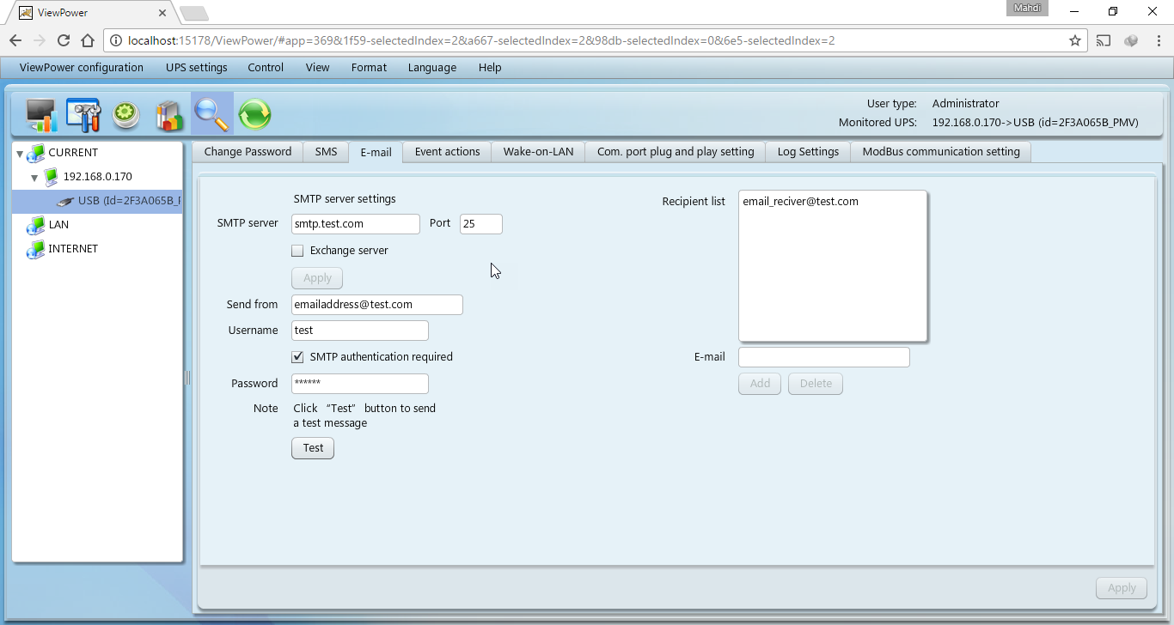This screenshot has width=1174, height=625.
Task: Open the UPS settings menu
Action: click(196, 68)
